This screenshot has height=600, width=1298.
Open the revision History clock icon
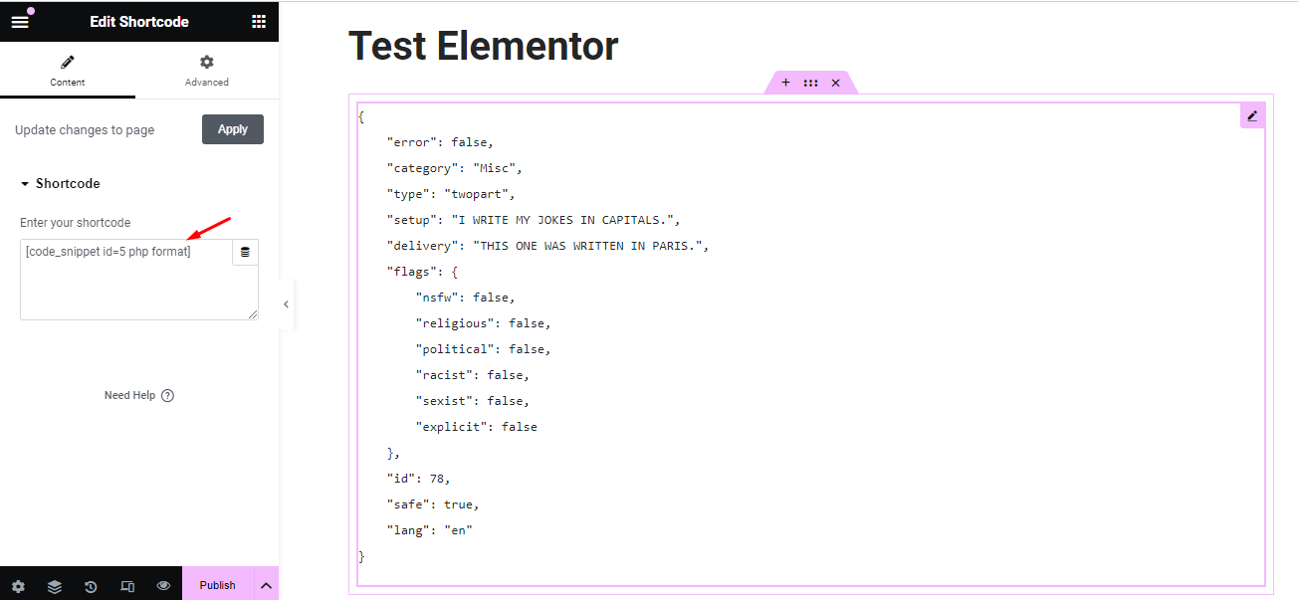(91, 585)
